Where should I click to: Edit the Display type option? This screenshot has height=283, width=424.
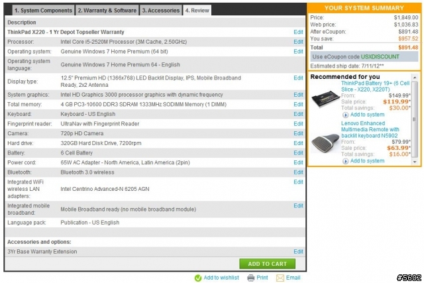click(x=298, y=78)
